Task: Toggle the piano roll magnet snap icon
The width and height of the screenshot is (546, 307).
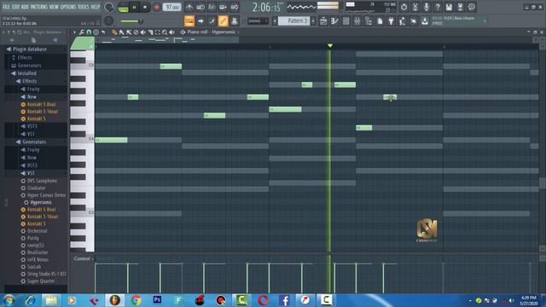Action: (x=89, y=32)
